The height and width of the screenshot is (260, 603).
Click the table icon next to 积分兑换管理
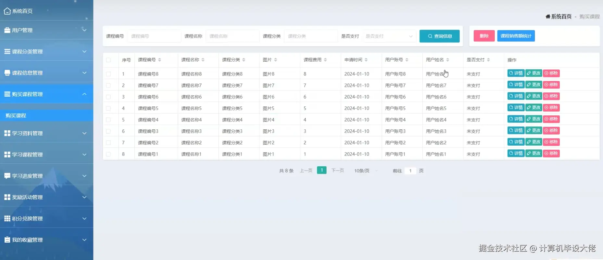click(x=7, y=219)
